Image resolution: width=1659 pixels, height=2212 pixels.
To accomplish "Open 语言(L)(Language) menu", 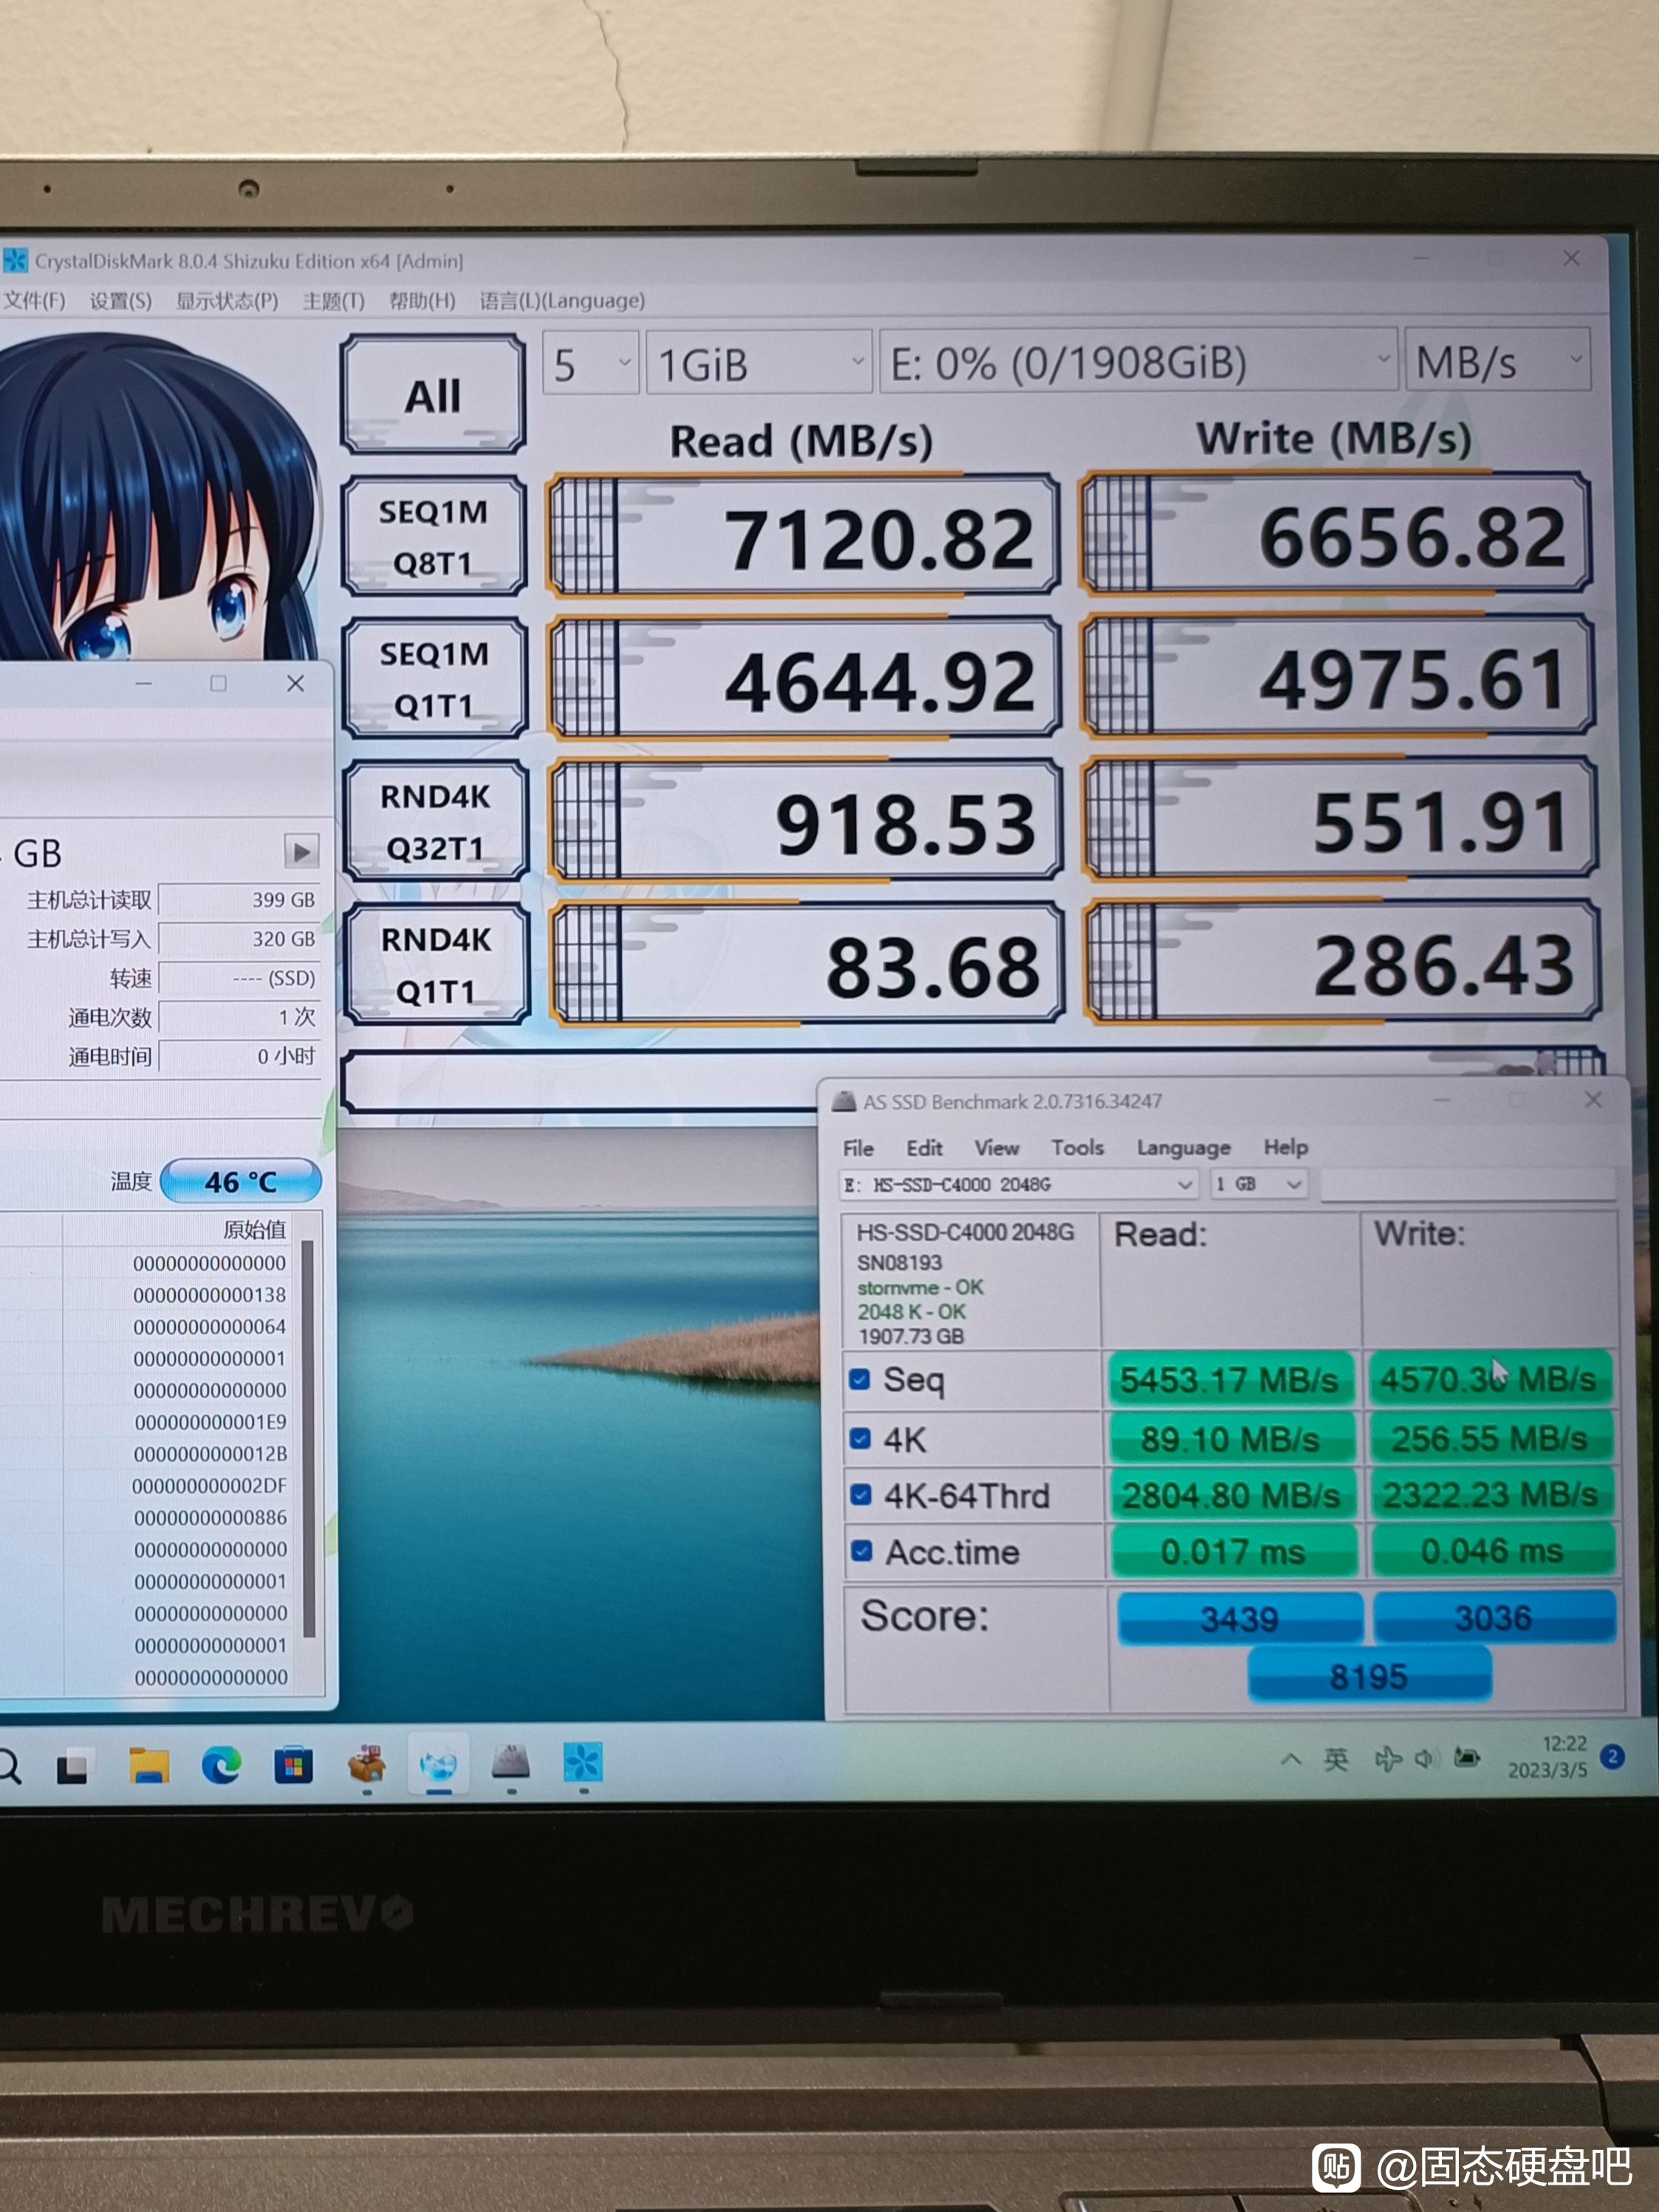I will (562, 300).
